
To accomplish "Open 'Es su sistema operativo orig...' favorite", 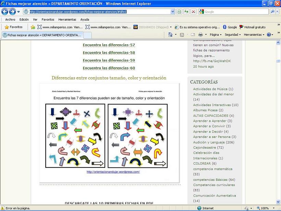I will pyautogui.click(x=197, y=27).
